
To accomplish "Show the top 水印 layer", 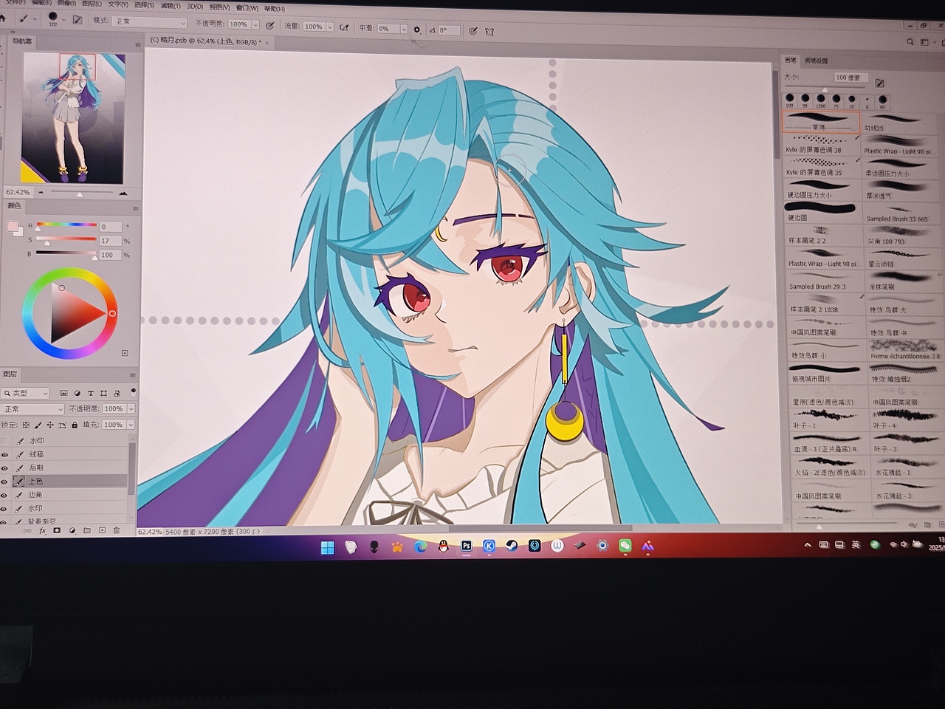I will (x=4, y=441).
